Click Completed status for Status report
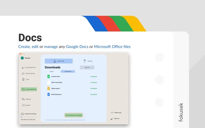205x128 pixels. pos(94,88)
